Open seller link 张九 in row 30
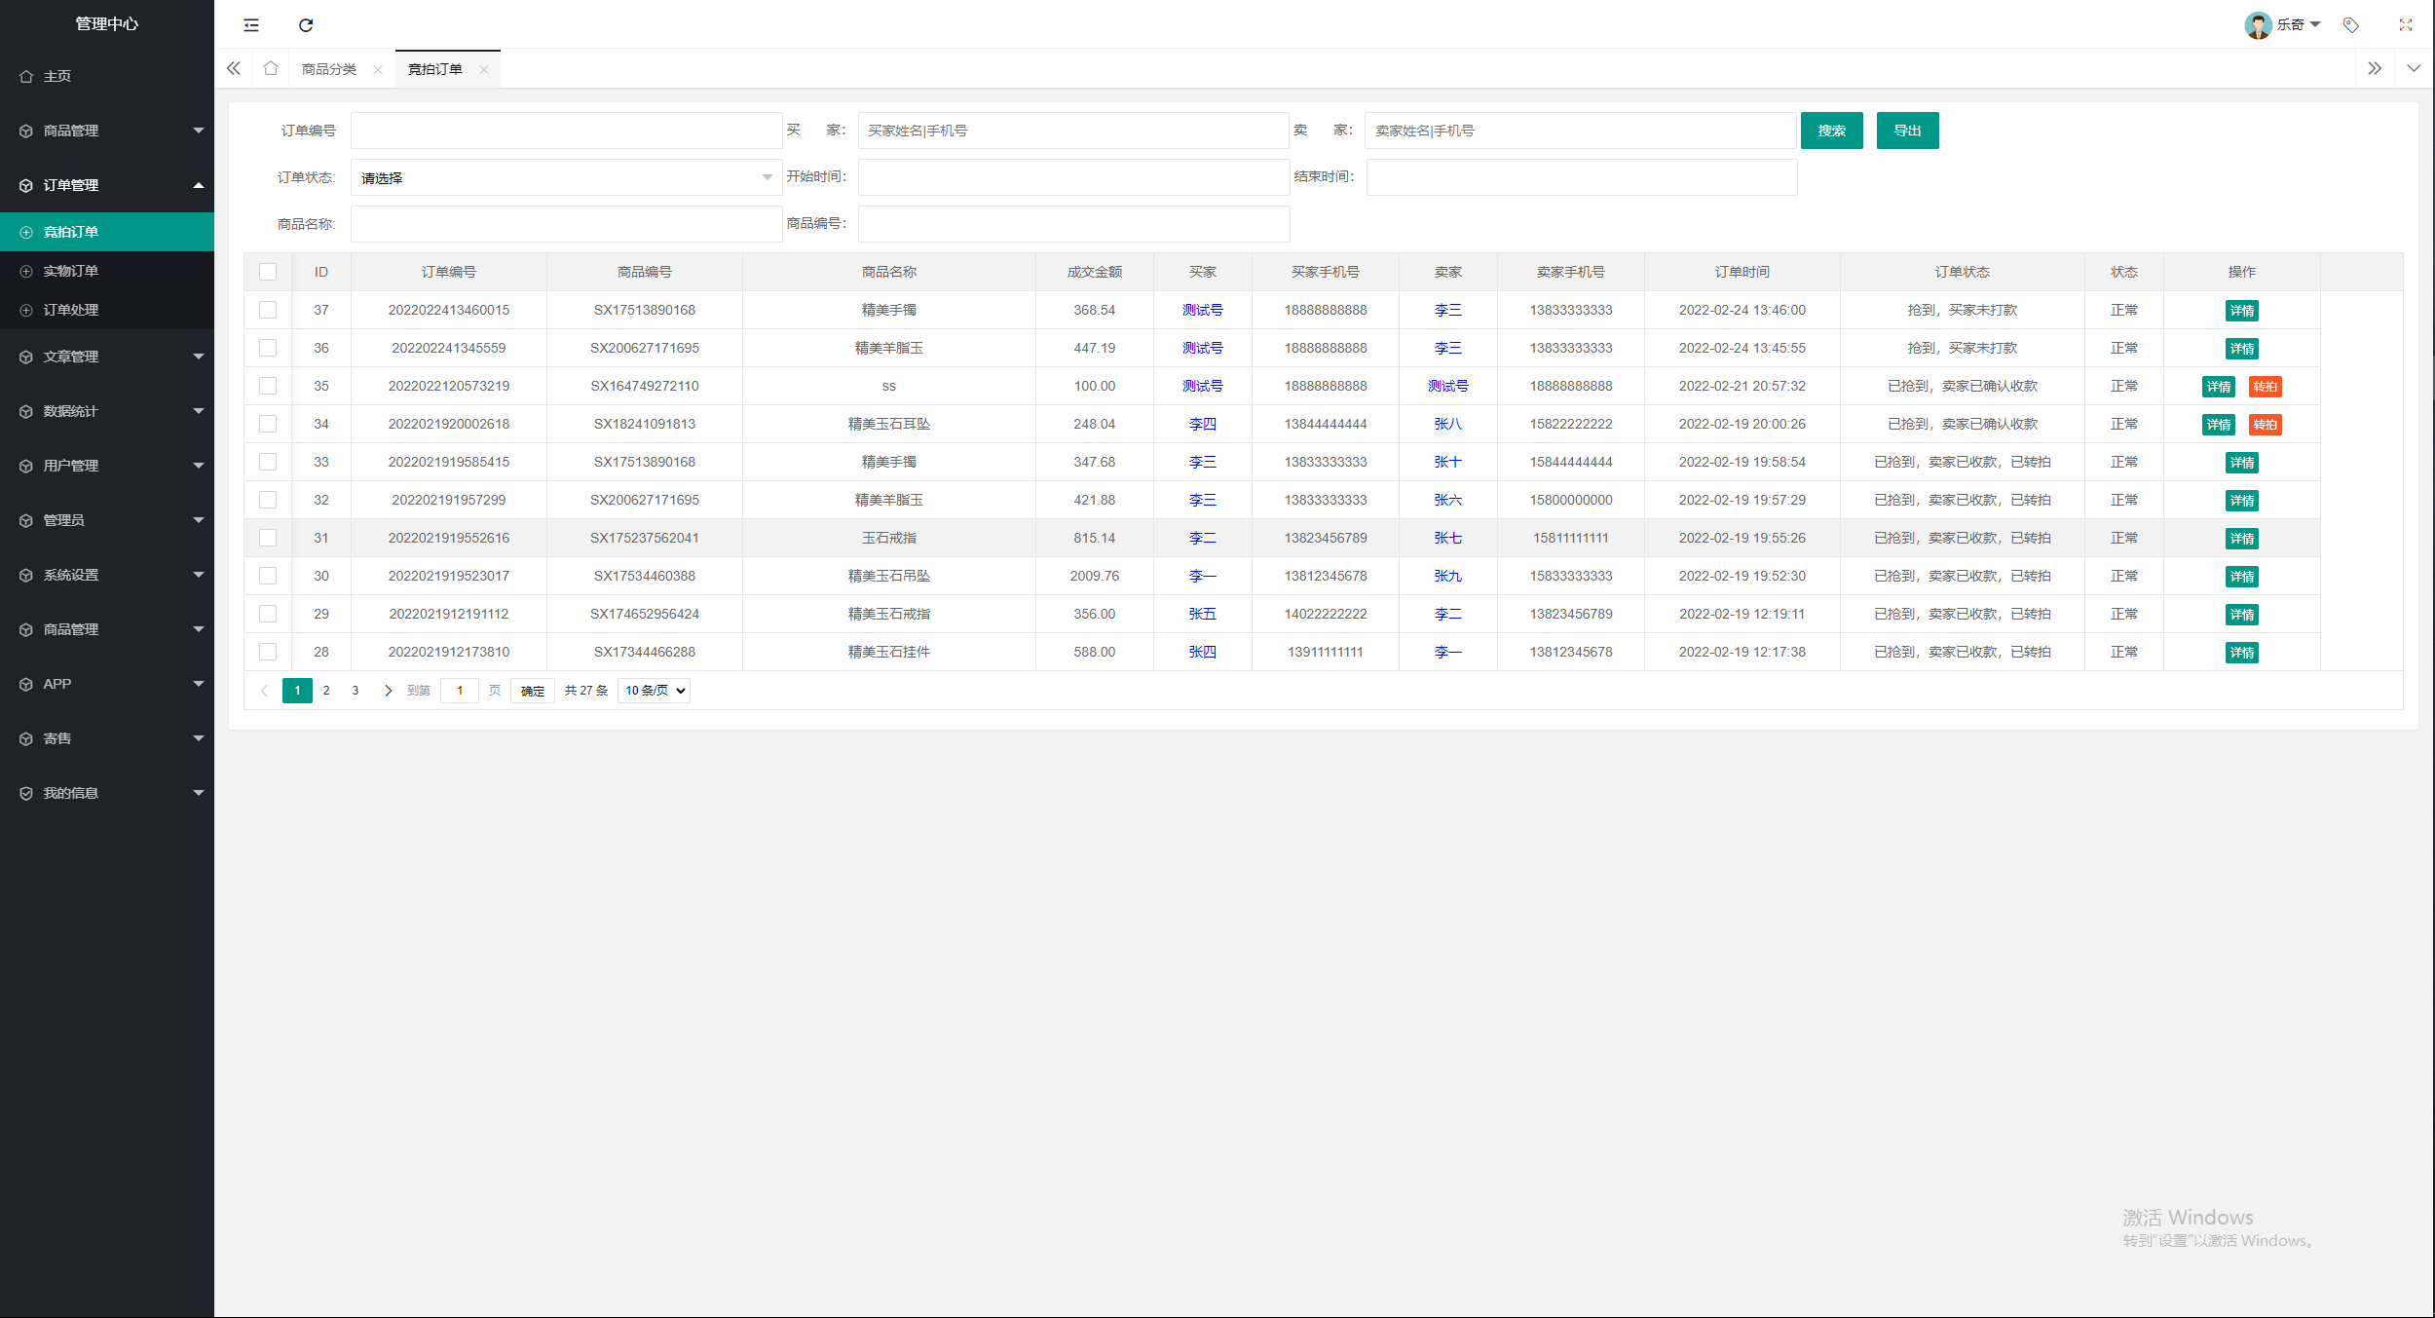Screen dimensions: 2435x1318 point(1448,576)
